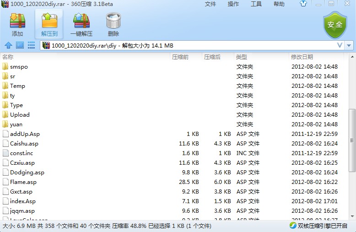
Task: Click the 7.1 KB size of index.Asp
Action: click(190, 201)
